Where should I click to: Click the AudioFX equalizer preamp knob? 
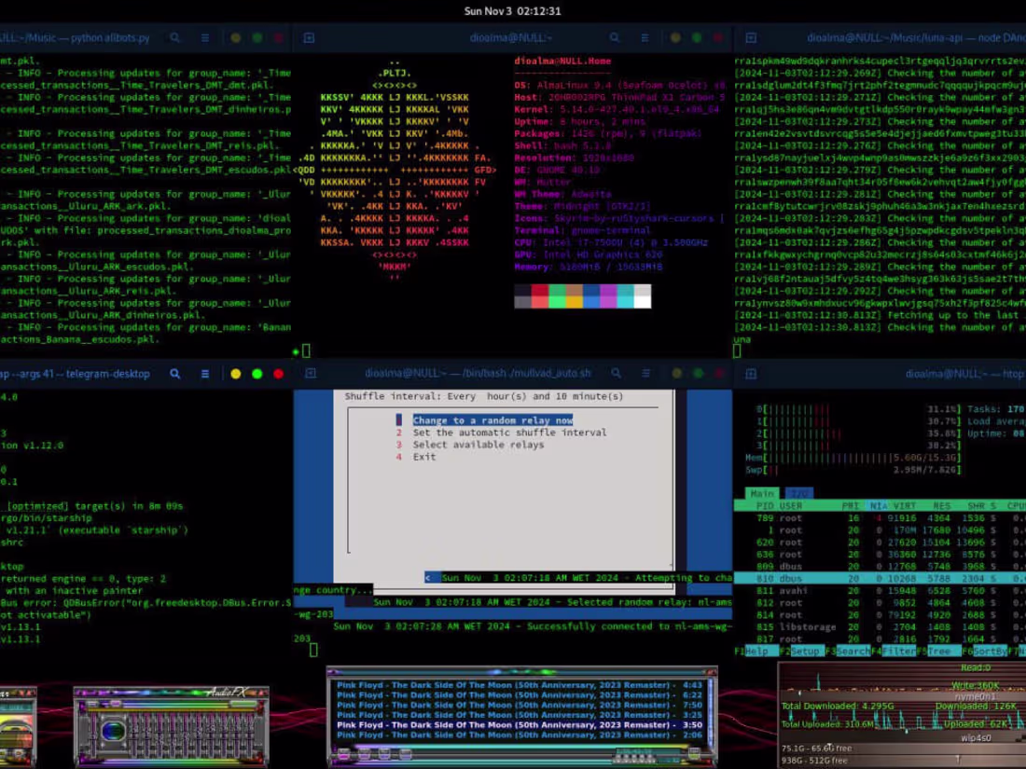(113, 730)
